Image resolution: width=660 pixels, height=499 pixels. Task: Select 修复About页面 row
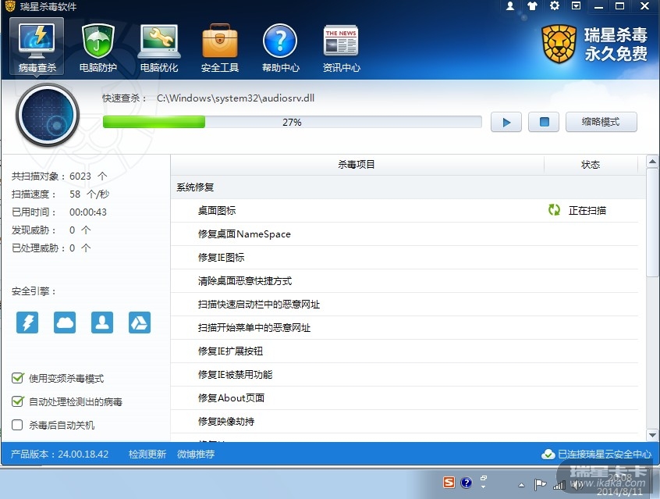point(404,397)
